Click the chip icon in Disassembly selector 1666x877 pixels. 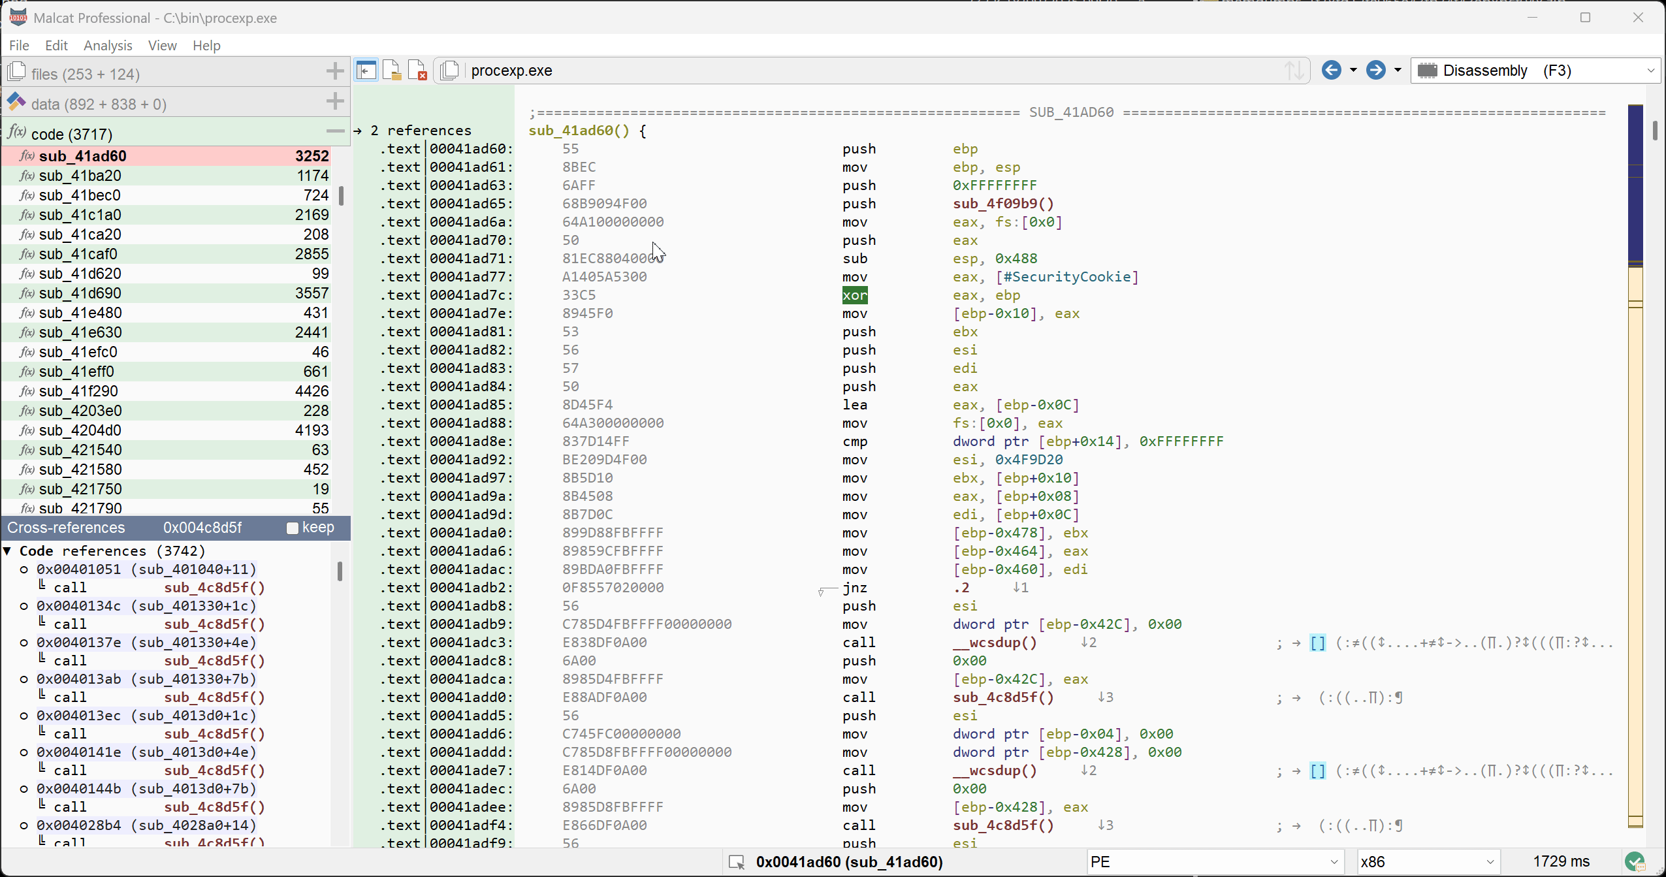coord(1428,71)
